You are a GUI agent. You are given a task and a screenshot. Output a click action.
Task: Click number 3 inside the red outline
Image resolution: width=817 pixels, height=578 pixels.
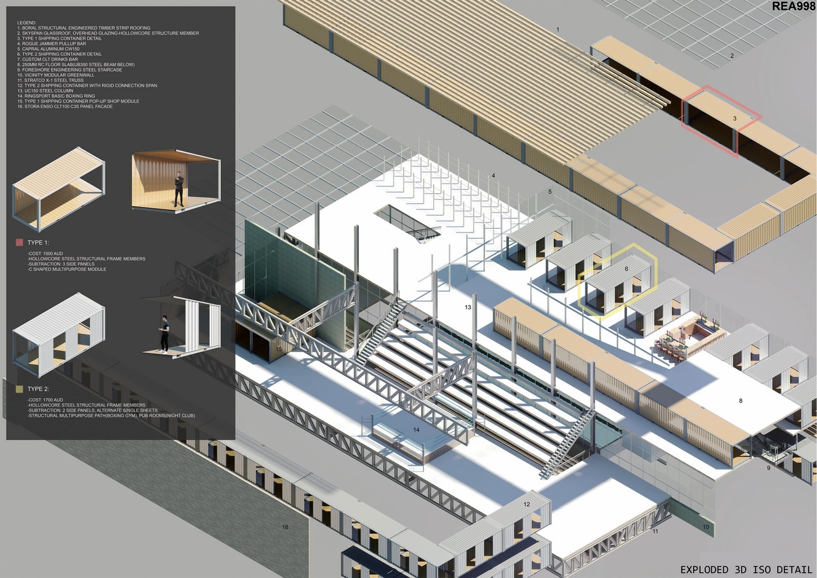click(x=734, y=119)
